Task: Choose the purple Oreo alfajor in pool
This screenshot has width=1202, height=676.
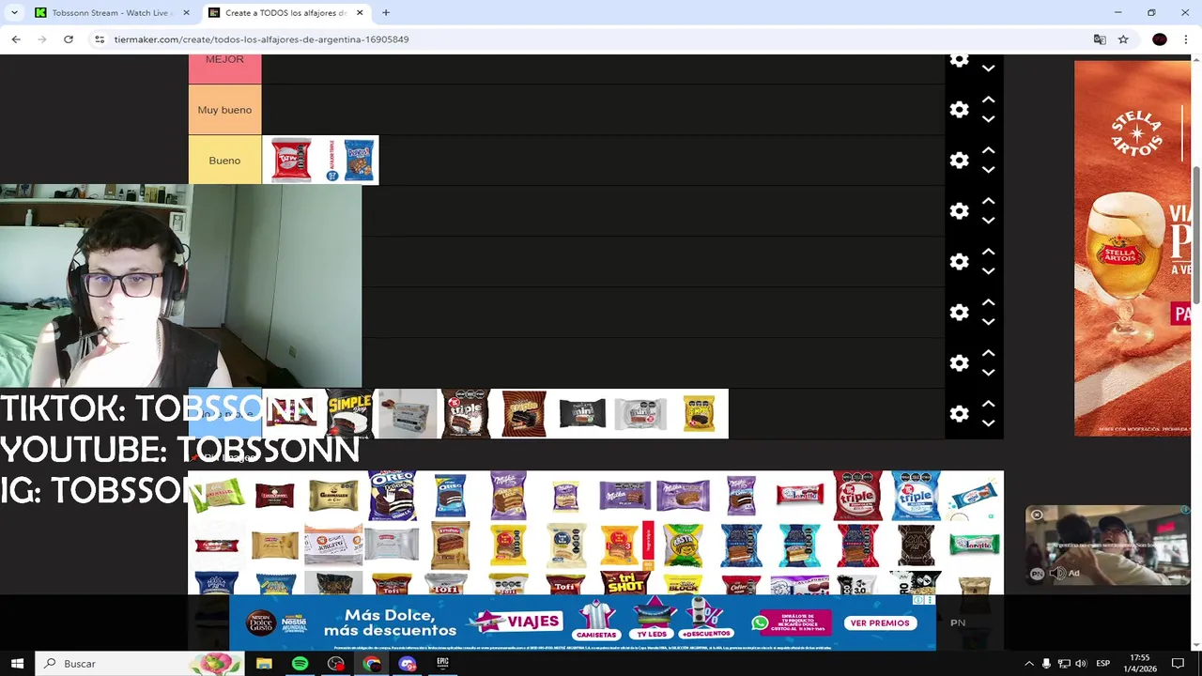Action: 392,495
